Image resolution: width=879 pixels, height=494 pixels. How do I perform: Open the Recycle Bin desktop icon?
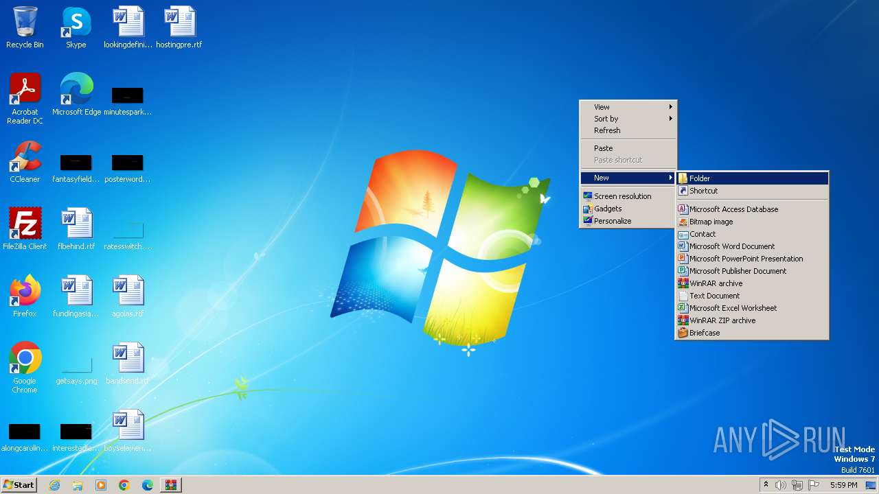pyautogui.click(x=25, y=27)
